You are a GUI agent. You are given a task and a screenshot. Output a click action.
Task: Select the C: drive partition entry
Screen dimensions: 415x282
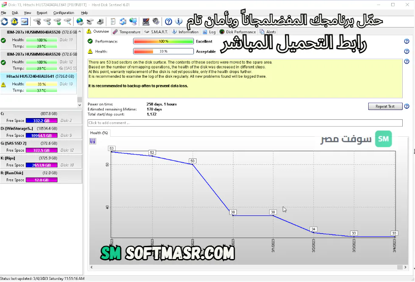tap(41, 117)
